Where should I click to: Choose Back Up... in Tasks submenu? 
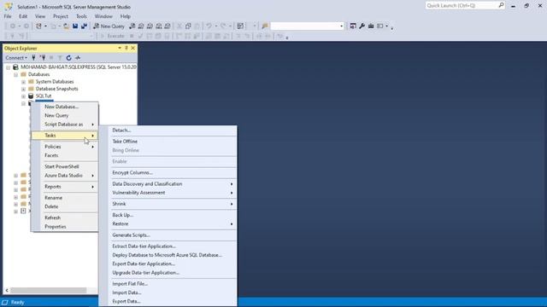[x=168, y=215]
